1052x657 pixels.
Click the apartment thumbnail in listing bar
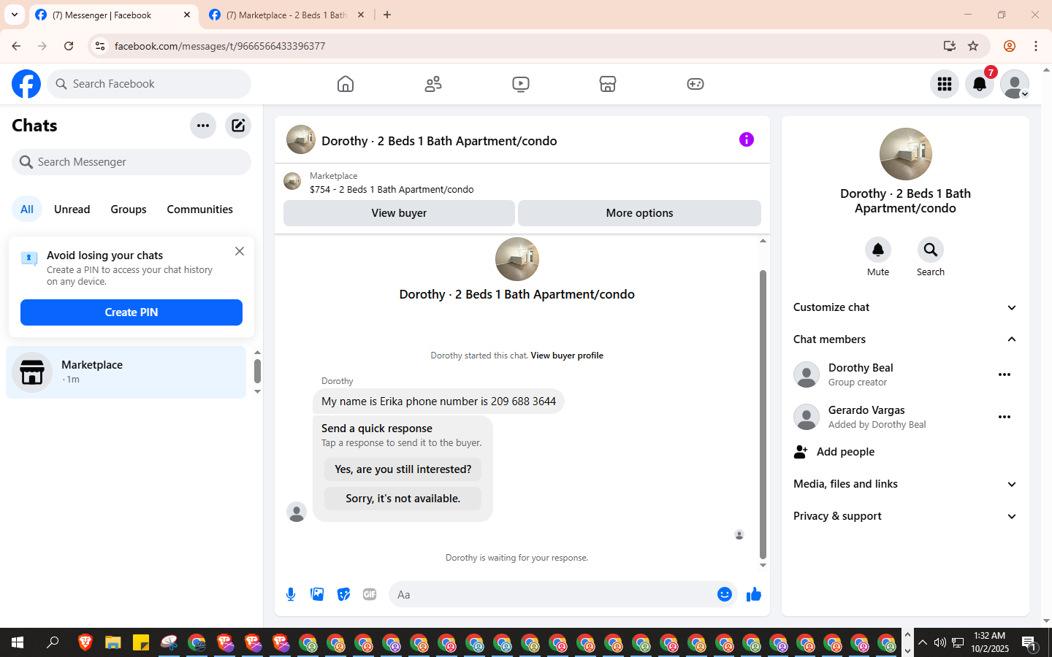click(x=292, y=181)
